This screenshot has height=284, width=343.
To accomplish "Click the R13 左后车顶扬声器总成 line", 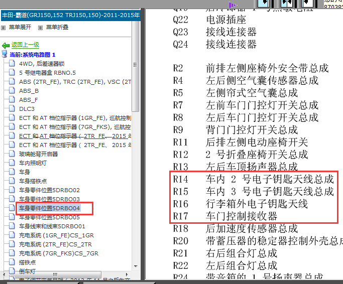I will tap(236, 167).
